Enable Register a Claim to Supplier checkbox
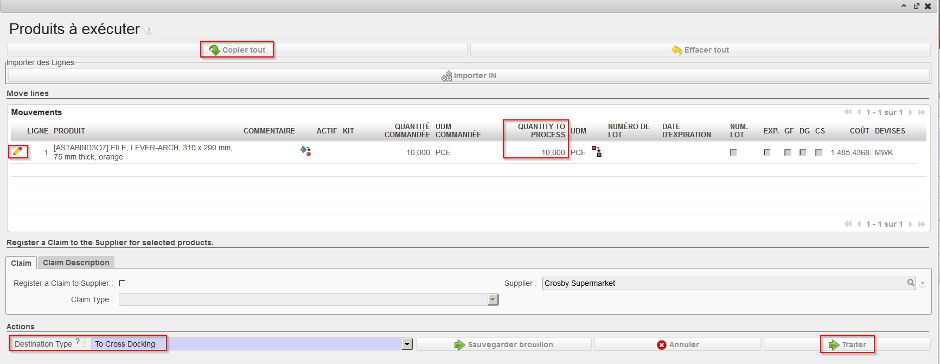This screenshot has height=364, width=940. click(x=122, y=283)
